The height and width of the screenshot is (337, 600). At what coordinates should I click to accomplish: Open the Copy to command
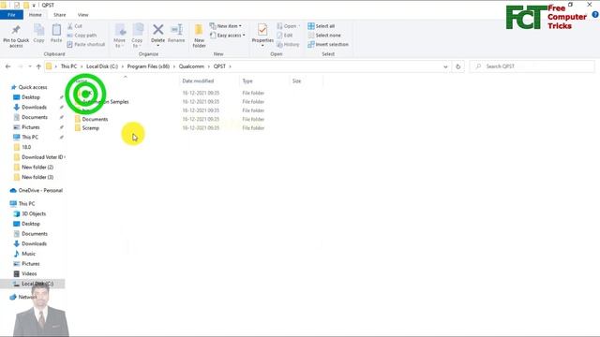point(137,36)
